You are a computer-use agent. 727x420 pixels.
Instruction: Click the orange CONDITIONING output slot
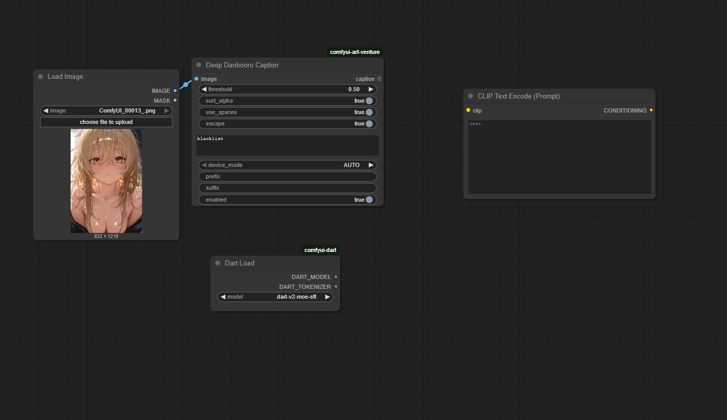651,110
